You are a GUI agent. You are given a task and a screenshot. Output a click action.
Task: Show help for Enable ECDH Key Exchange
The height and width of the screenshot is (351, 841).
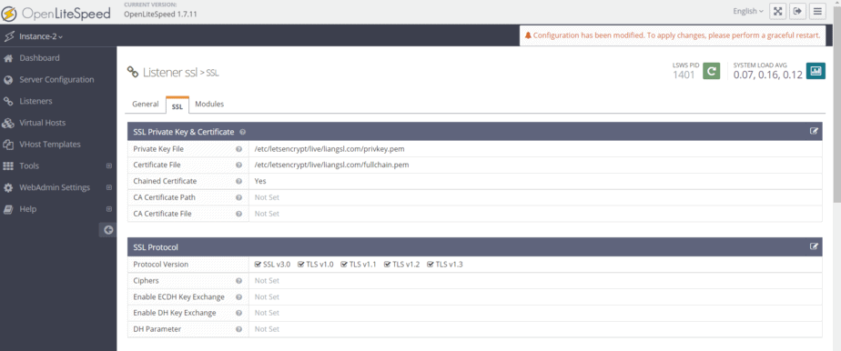pyautogui.click(x=239, y=296)
